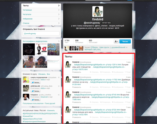This screenshot has height=124, width=157.
Task: Expand the 7 мин tweet with Развернуть
Action: (77, 117)
